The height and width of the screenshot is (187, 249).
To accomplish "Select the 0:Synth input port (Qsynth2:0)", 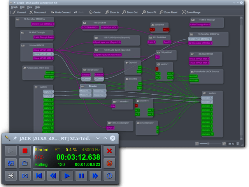I will 108,55.
